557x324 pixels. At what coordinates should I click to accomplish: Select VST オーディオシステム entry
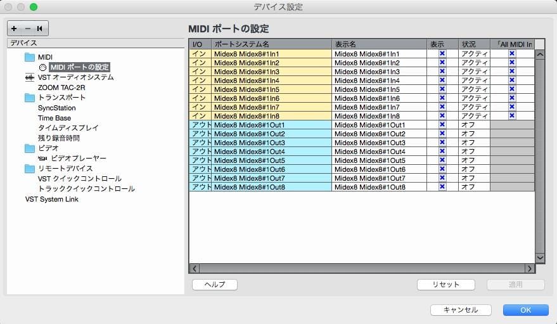75,77
